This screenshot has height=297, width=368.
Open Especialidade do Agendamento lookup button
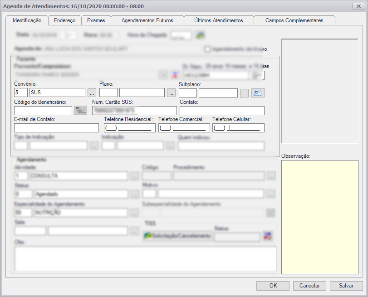click(x=134, y=213)
